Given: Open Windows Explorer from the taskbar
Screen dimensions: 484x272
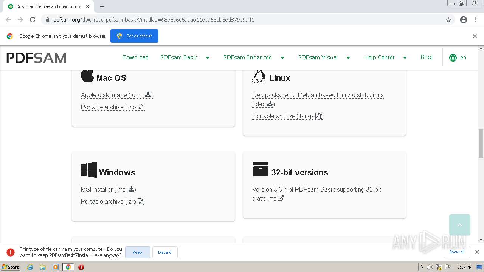Looking at the screenshot, I should (x=43, y=267).
